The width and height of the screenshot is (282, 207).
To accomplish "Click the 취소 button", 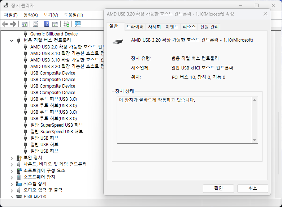I will 252,189.
